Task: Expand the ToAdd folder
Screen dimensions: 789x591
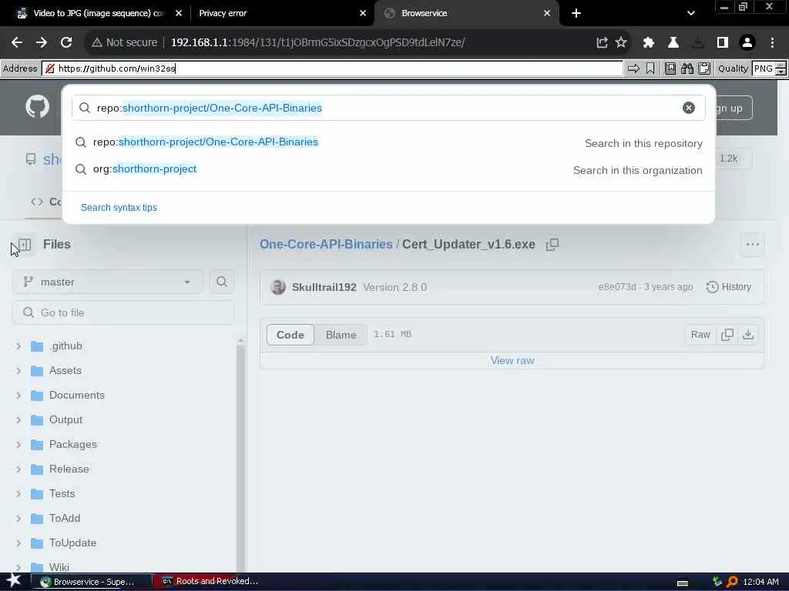Action: point(18,518)
